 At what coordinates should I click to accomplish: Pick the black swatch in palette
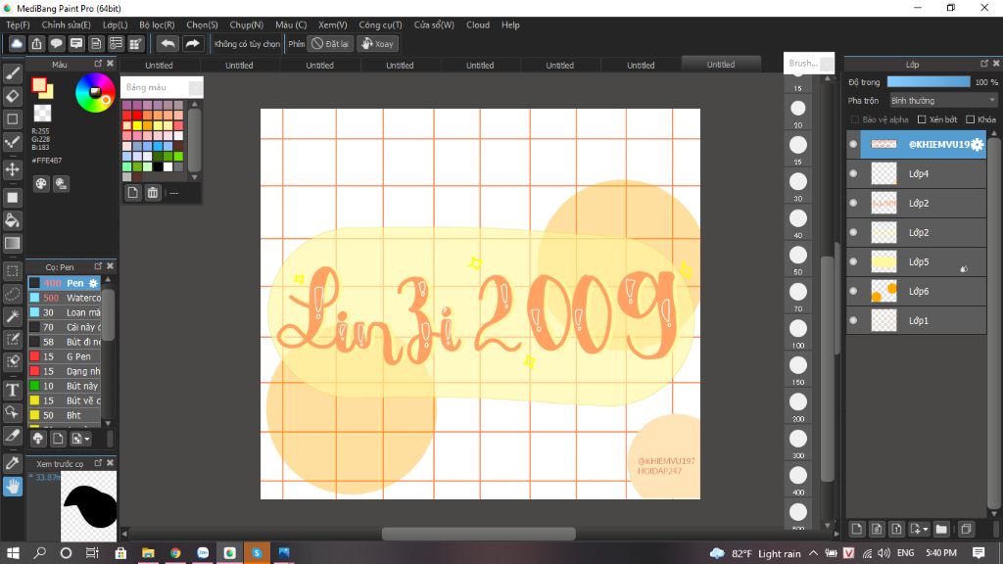[x=158, y=166]
